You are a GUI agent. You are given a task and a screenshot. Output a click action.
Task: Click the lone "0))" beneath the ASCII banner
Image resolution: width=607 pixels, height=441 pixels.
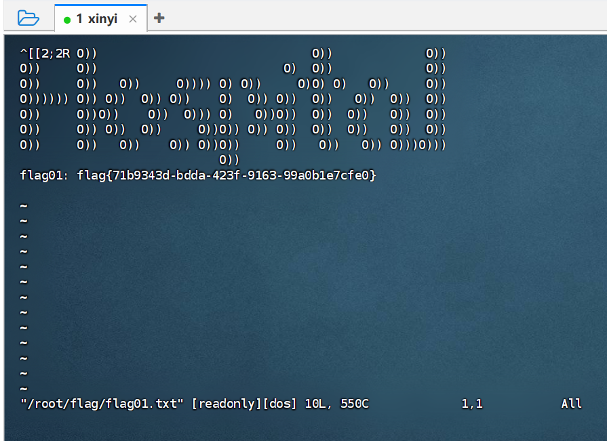click(x=230, y=160)
